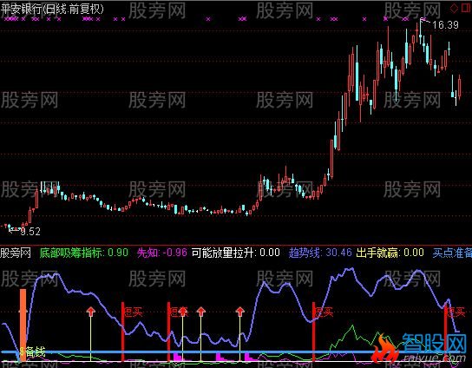
Task: Select the chart title 平安银行(日线,前复权)
Action: (52, 10)
